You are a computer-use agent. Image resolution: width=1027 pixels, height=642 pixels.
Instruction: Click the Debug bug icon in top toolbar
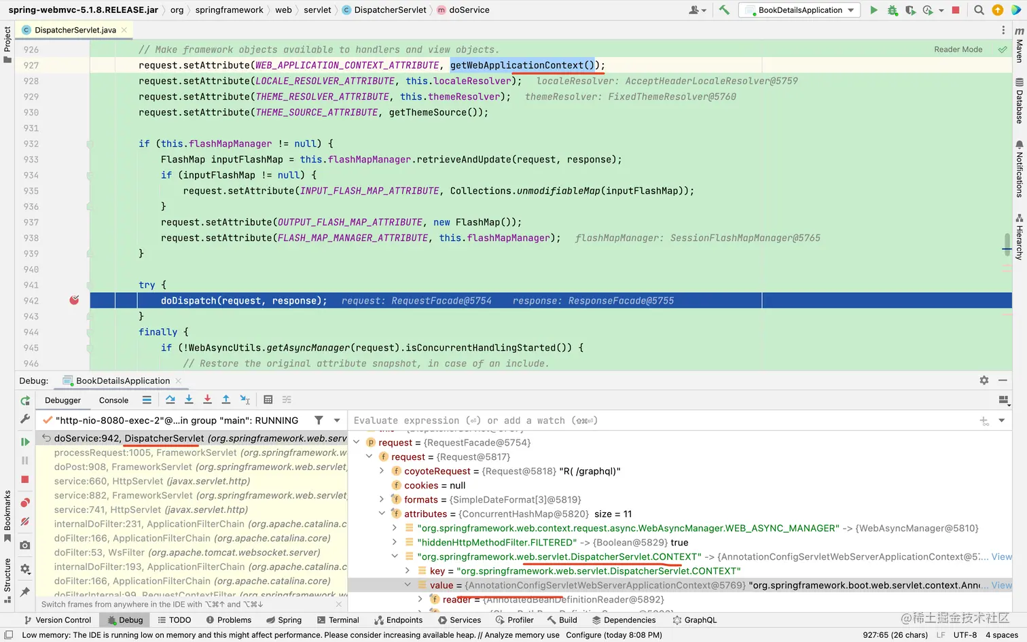pyautogui.click(x=893, y=10)
